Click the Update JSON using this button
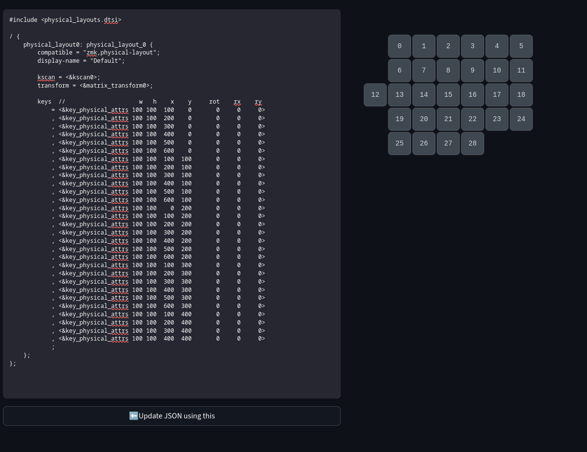 tap(172, 416)
